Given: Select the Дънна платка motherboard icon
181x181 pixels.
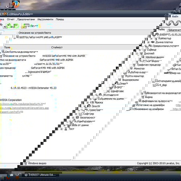Looking at the screenshot, I should (153, 42).
